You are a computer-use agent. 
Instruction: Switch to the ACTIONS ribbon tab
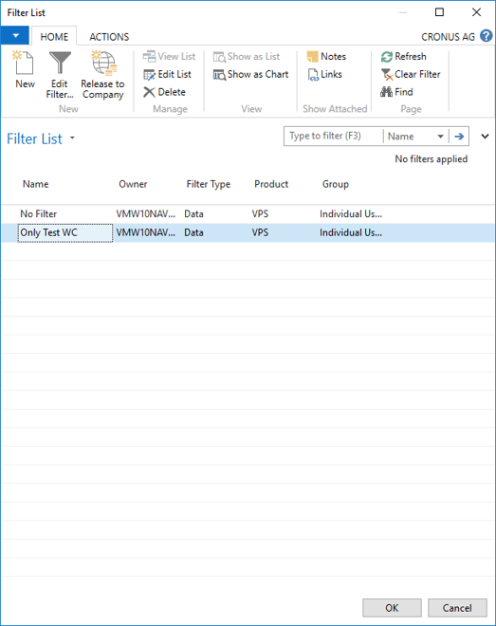109,37
